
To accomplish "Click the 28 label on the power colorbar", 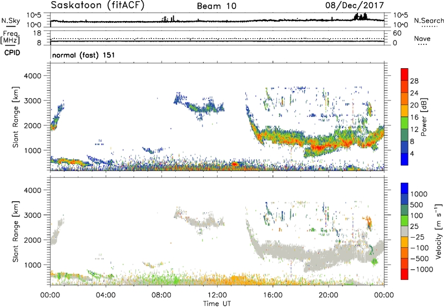I will click(x=414, y=81).
